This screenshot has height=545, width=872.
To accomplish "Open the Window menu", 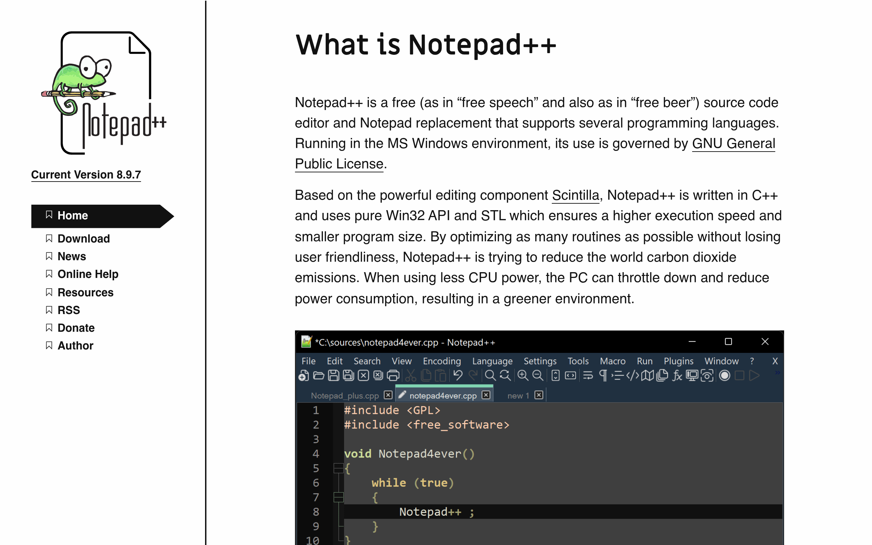I will click(x=721, y=361).
